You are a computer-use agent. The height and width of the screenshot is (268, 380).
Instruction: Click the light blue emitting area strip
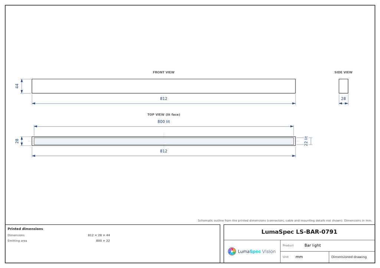click(164, 141)
